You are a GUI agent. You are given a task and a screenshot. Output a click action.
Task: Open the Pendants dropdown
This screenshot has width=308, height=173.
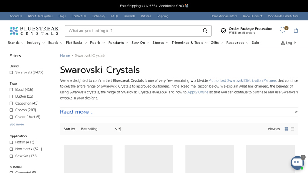[118, 43]
